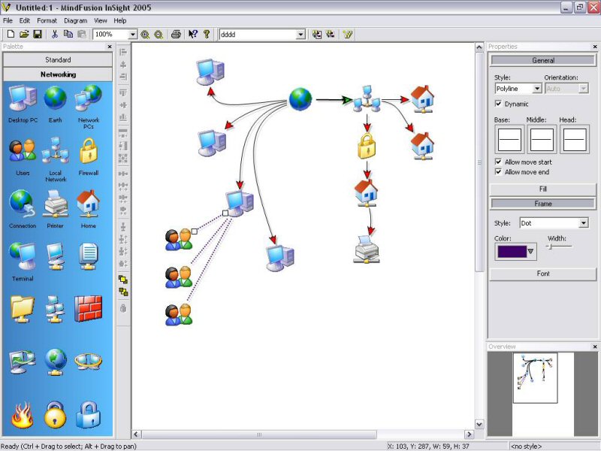
Task: Switch to the Standard palette section
Action: coord(58,59)
